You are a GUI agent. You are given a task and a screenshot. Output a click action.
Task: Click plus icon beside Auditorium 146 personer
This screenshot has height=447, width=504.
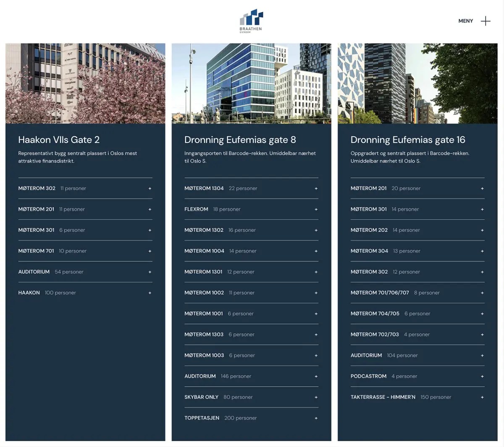coord(316,377)
